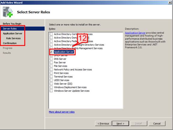The height and width of the screenshot is (130, 173).
Task: Open the Before You Begin step
Action: point(12,24)
